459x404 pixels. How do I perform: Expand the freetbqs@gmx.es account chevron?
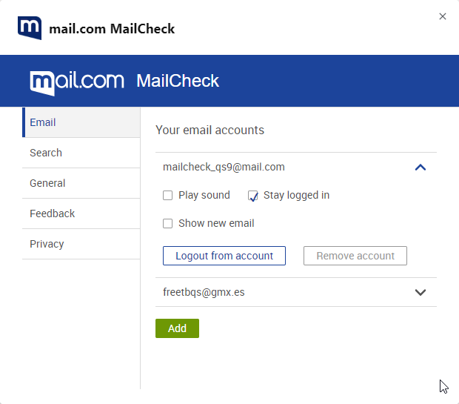pyautogui.click(x=421, y=292)
